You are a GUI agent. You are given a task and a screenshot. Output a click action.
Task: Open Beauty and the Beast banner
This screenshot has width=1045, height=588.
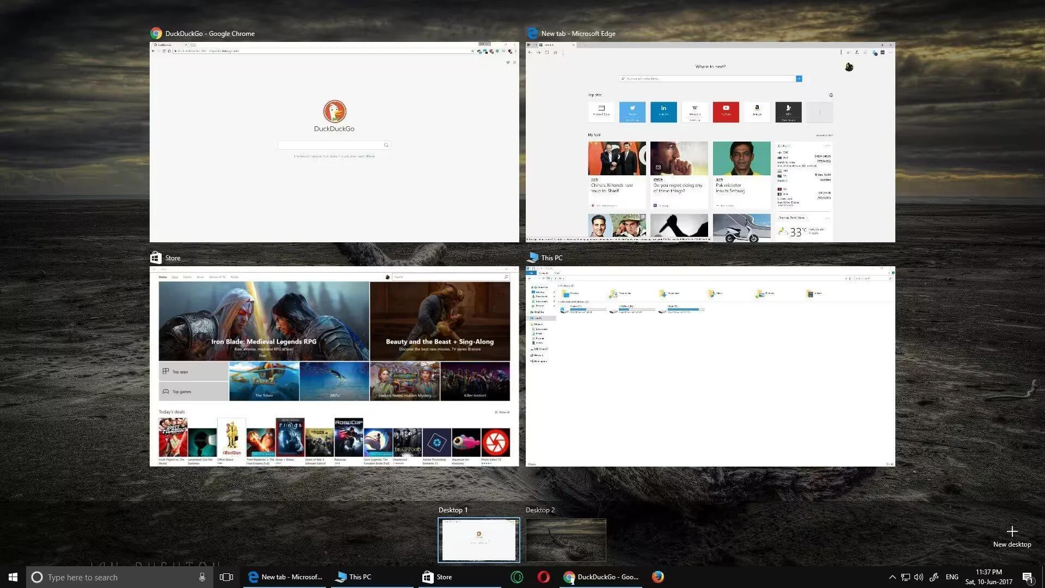440,321
